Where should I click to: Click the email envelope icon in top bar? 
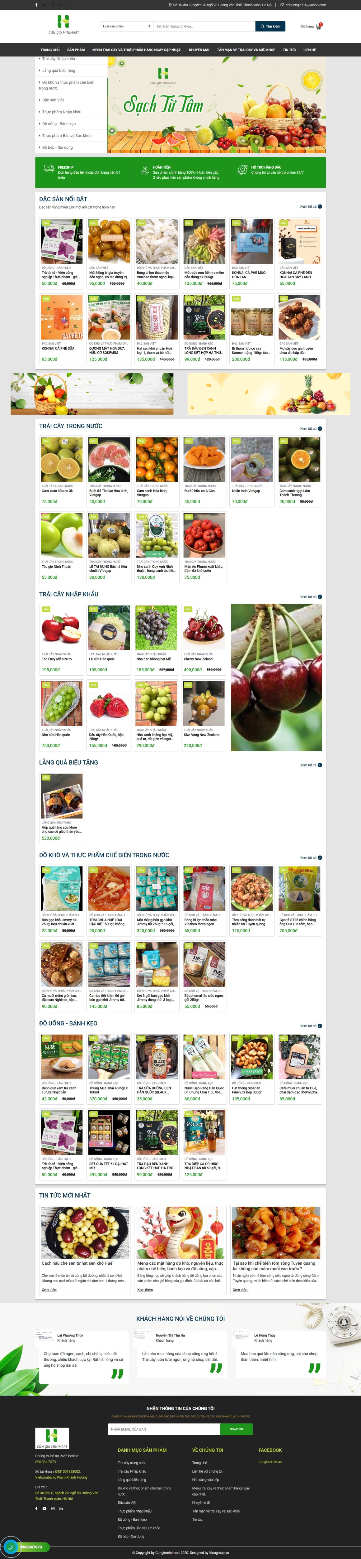point(282,5)
